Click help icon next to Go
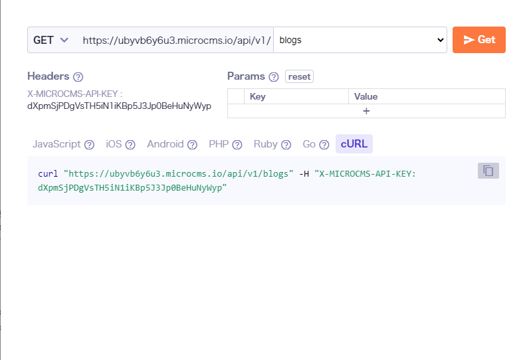The width and height of the screenshot is (531, 360). click(x=324, y=145)
